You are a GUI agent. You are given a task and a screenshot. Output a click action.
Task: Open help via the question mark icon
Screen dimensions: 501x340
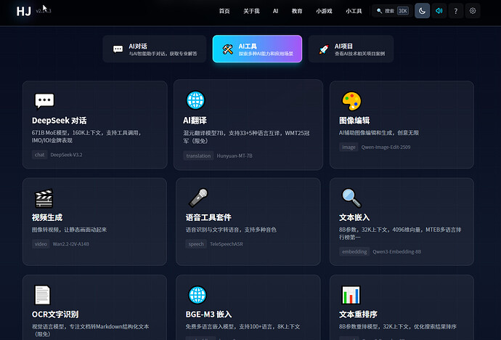(456, 11)
